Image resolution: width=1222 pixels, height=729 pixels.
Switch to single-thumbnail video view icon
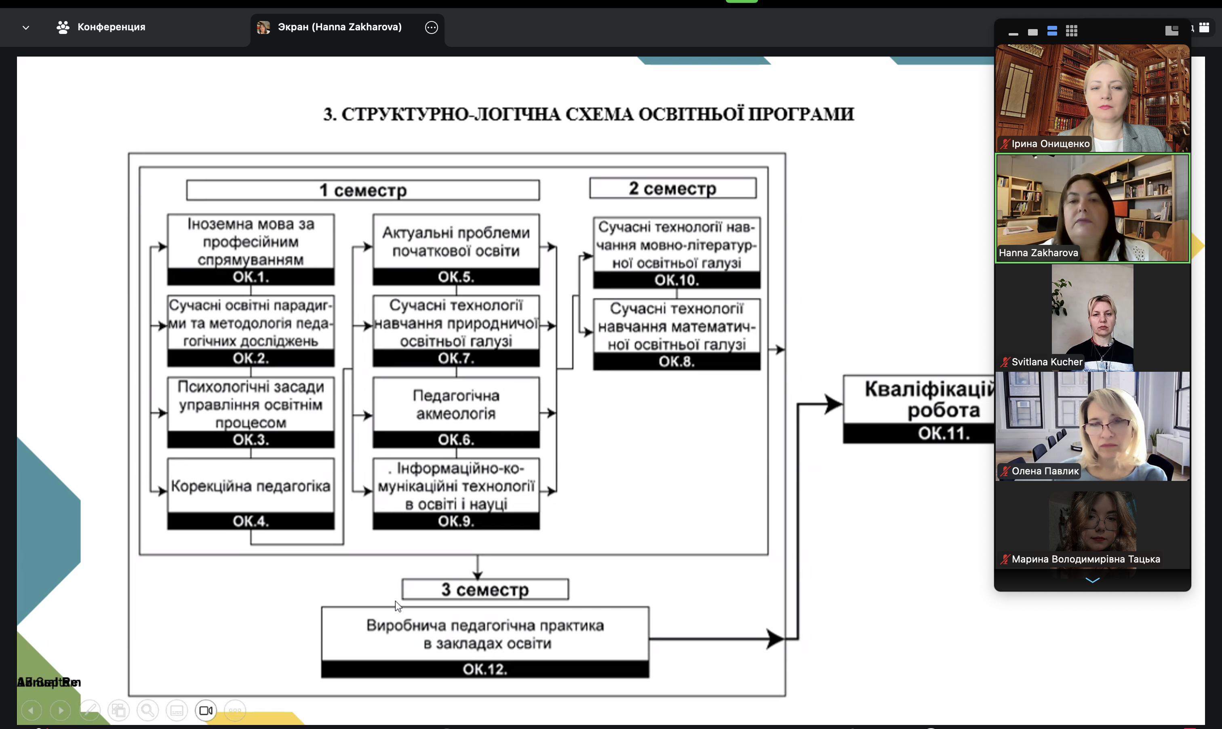1032,32
